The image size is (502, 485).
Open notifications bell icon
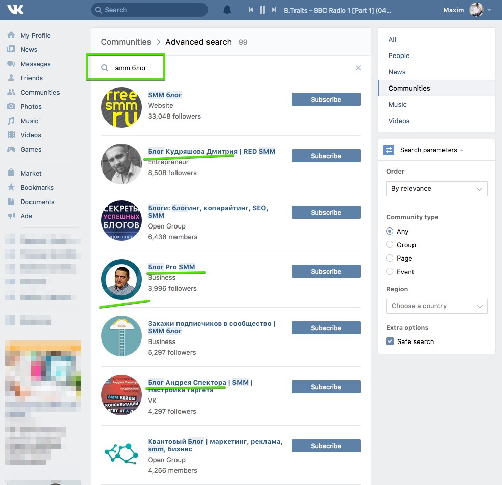pos(227,10)
